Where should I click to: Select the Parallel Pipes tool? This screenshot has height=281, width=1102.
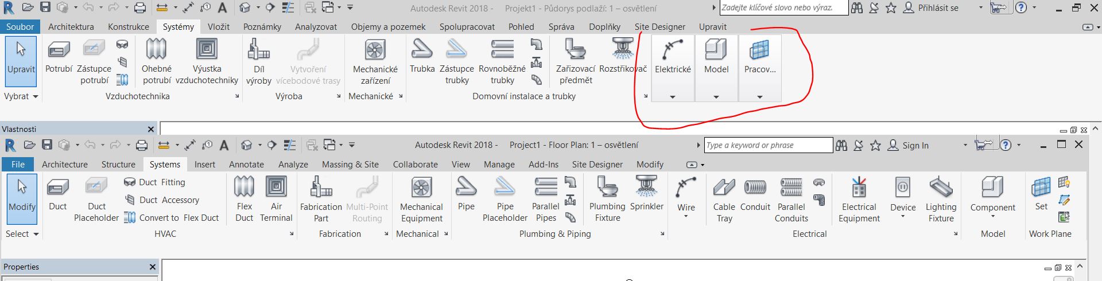[x=546, y=200]
